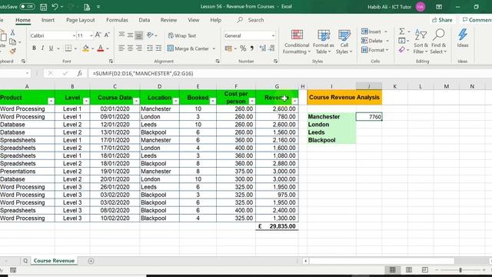This screenshot has height=277, width=492.
Task: Open the Formulas ribbon tab
Action: 117,20
